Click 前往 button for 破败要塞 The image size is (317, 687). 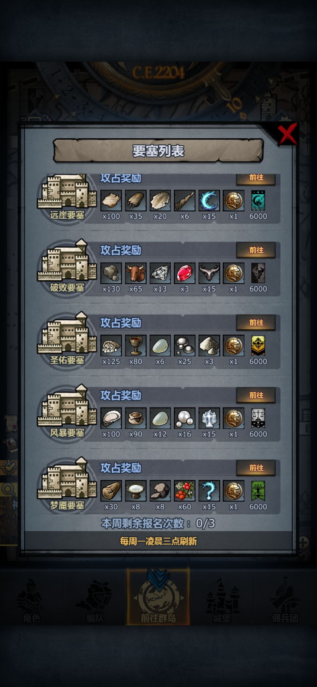[x=256, y=250]
